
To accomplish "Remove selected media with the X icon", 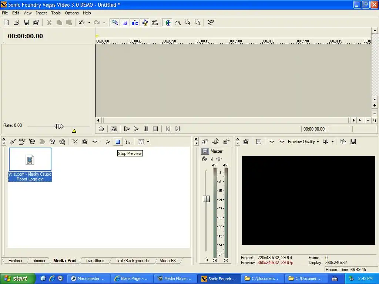I will coord(75,142).
